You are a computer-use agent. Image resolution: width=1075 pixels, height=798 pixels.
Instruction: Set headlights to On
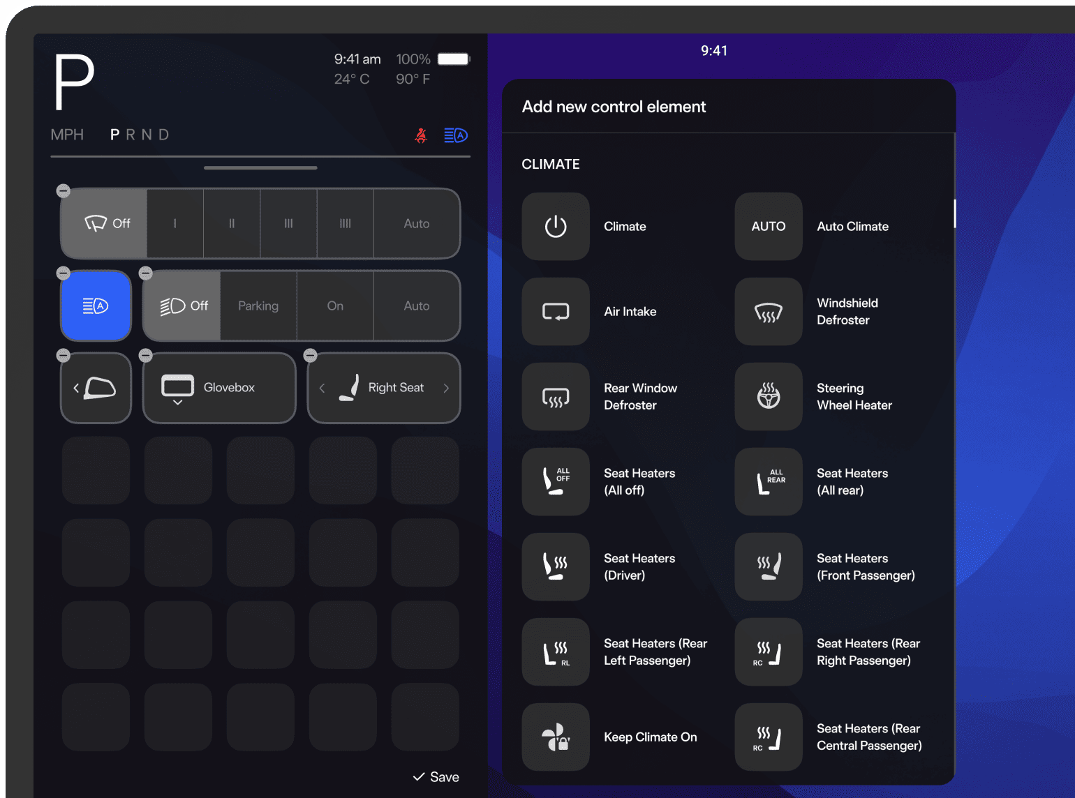point(335,306)
